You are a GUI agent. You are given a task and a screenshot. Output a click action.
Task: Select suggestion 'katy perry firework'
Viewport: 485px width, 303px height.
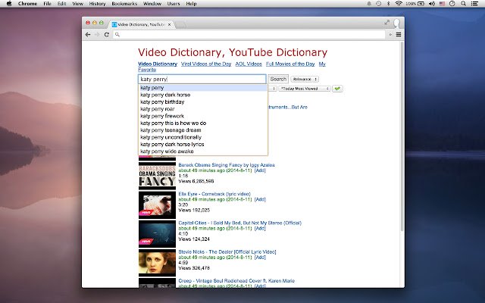tap(203, 116)
